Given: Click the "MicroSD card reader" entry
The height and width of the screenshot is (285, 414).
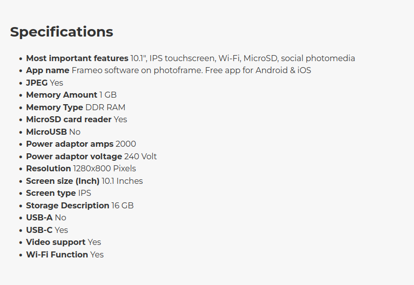Looking at the screenshot, I should point(76,120).
